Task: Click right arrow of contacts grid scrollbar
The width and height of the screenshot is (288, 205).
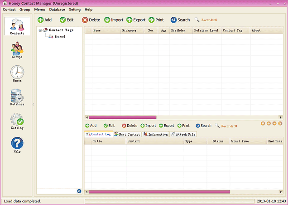Action: pyautogui.click(x=280, y=117)
